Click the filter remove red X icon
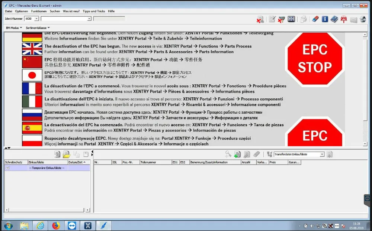 [281, 19]
